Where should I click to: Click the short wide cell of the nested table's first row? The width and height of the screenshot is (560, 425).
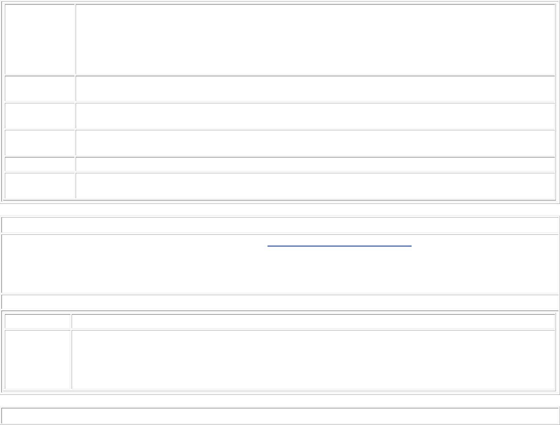coord(313,321)
